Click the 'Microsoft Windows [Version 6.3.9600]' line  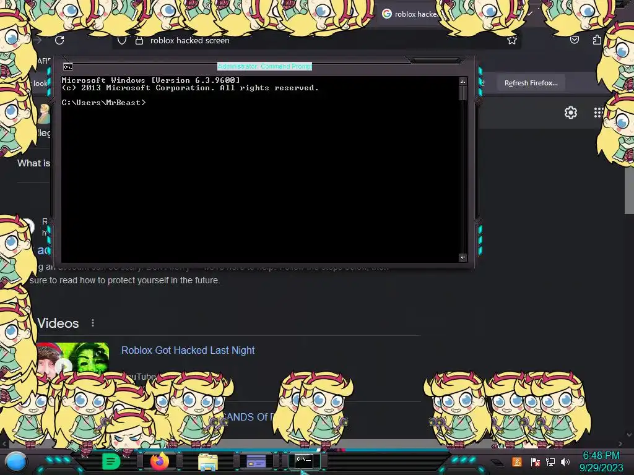click(151, 80)
